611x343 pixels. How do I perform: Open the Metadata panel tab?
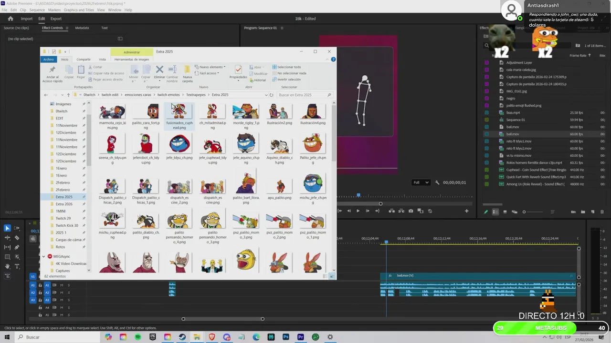82,28
